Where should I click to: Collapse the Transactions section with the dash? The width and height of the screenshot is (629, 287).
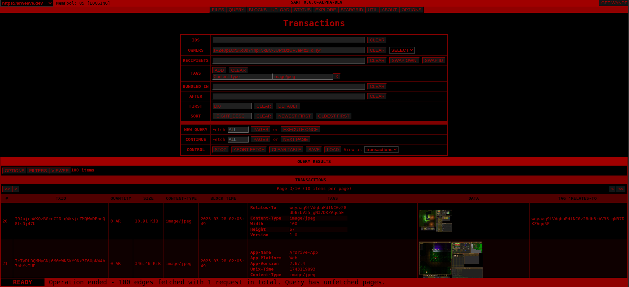pyautogui.click(x=624, y=180)
